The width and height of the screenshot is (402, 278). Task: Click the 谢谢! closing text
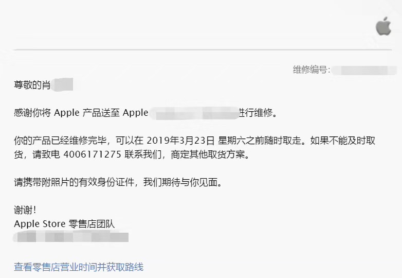(x=25, y=210)
